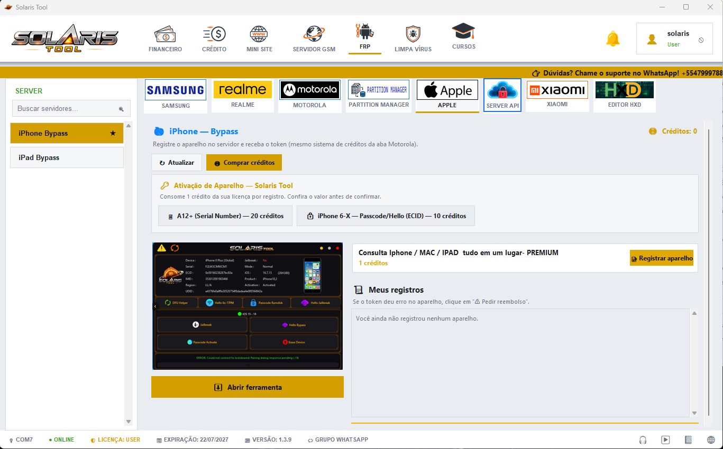Click 'Consulta Iphone / MAC / IPAD' title
The width and height of the screenshot is (723, 449).
[x=459, y=252]
